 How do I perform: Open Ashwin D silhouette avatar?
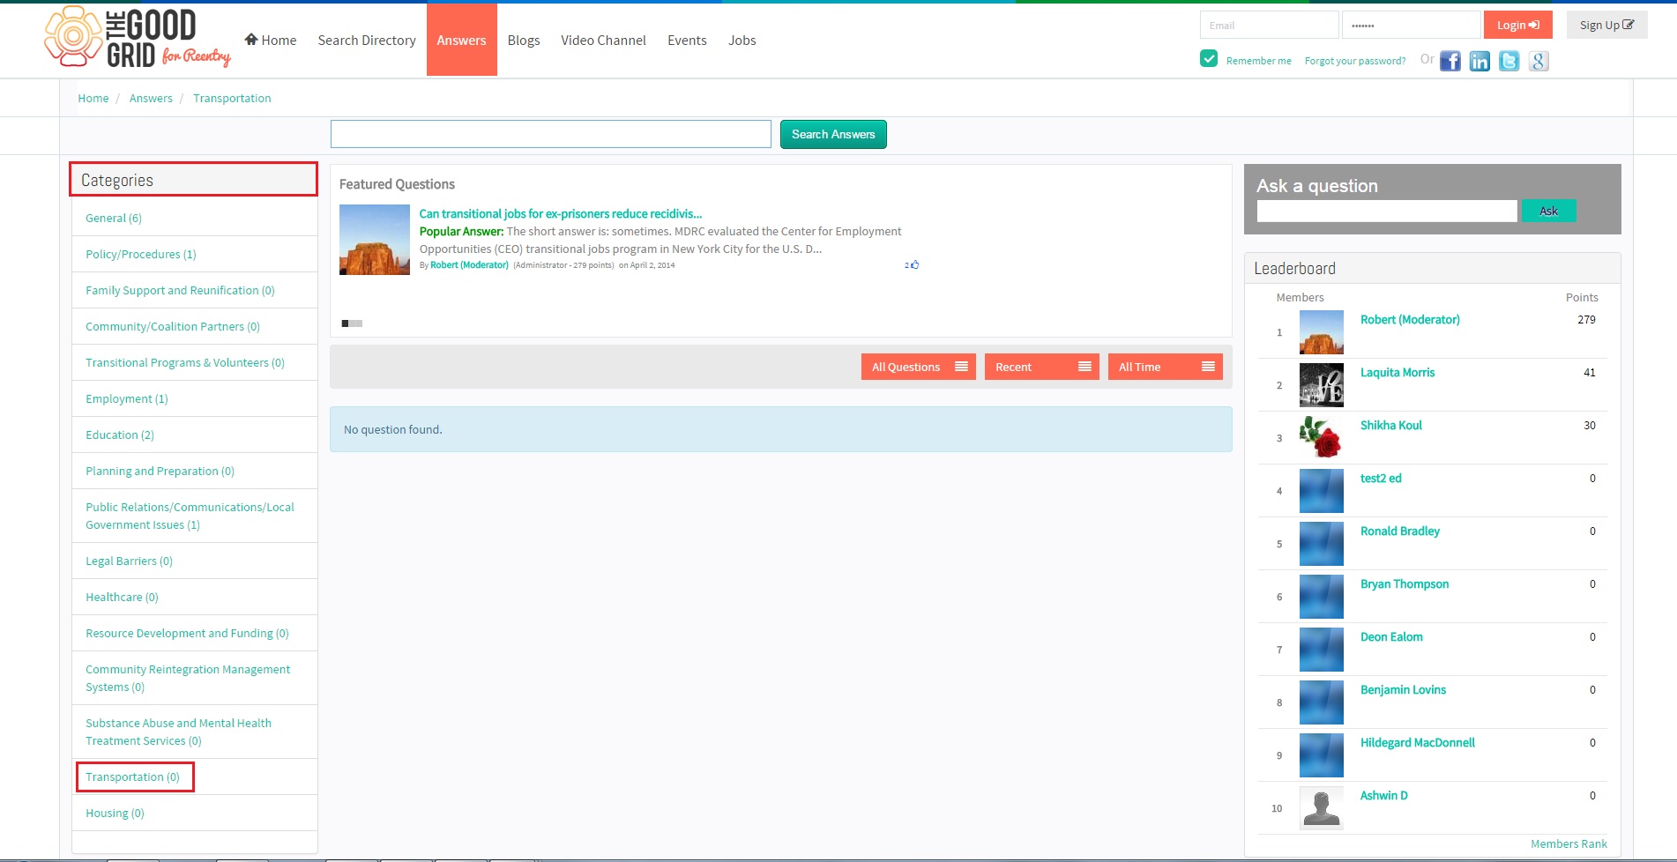click(1322, 808)
